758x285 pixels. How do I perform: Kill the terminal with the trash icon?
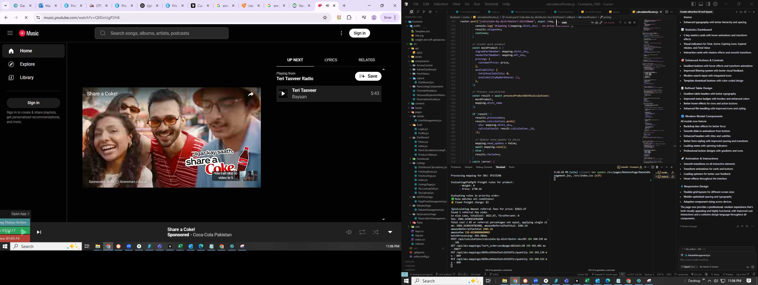tap(657, 167)
